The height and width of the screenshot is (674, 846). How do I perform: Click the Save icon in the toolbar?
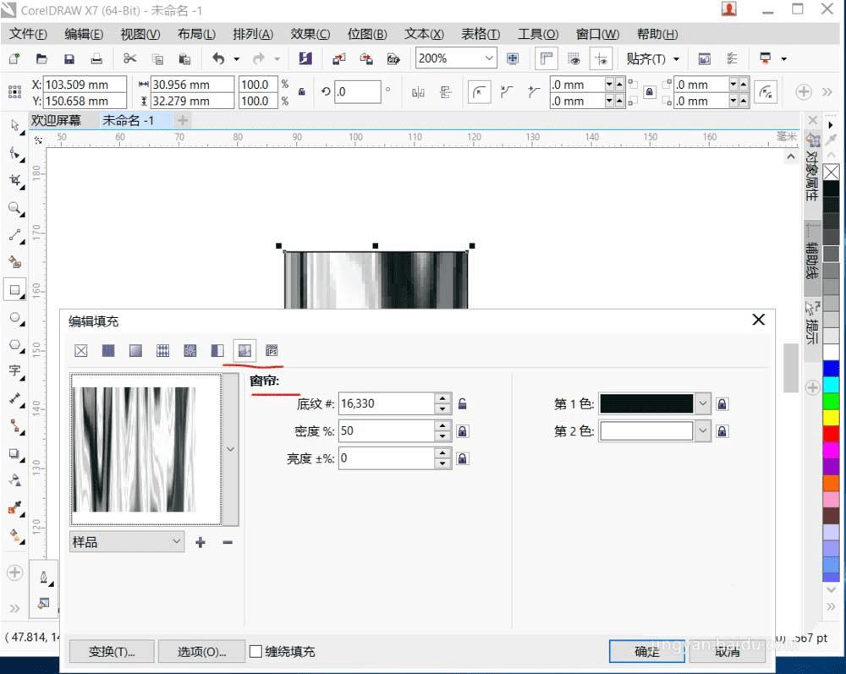point(69,59)
